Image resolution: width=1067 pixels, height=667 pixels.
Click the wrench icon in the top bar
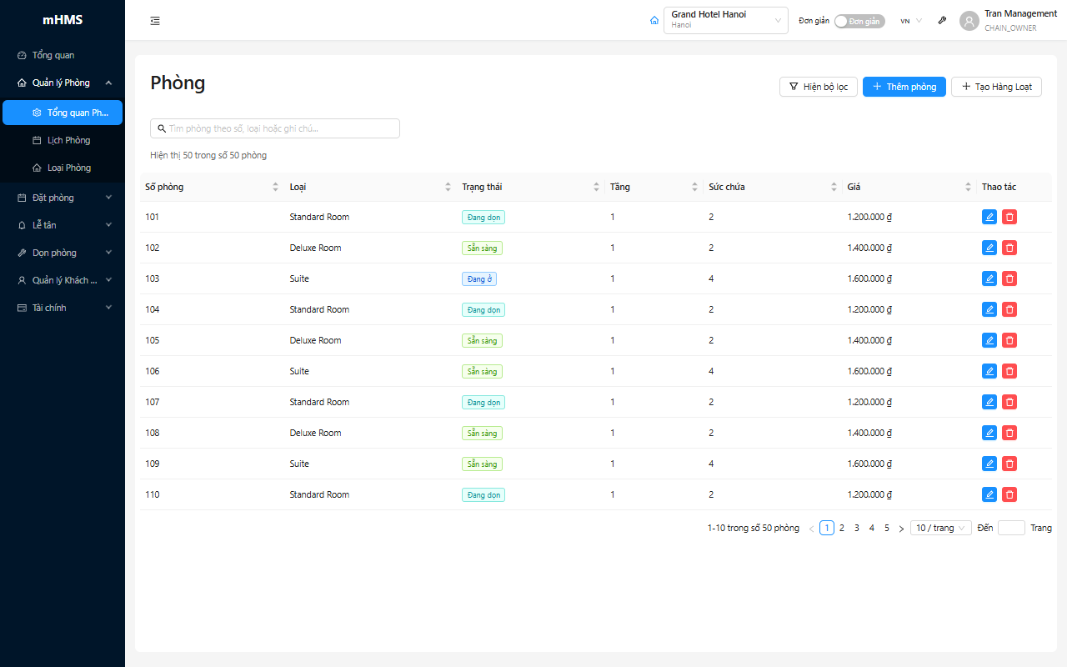click(x=942, y=21)
